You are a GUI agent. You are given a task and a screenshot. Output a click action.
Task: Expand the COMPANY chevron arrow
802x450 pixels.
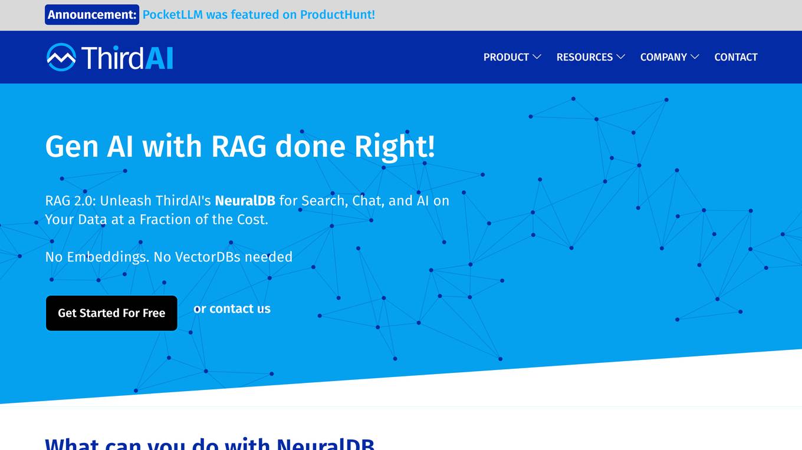(x=695, y=57)
